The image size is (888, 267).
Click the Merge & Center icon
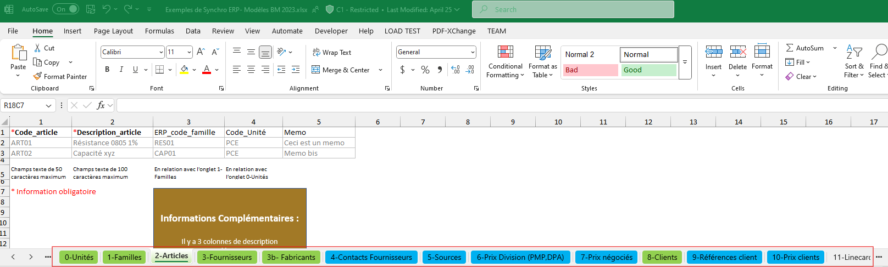[x=316, y=70]
